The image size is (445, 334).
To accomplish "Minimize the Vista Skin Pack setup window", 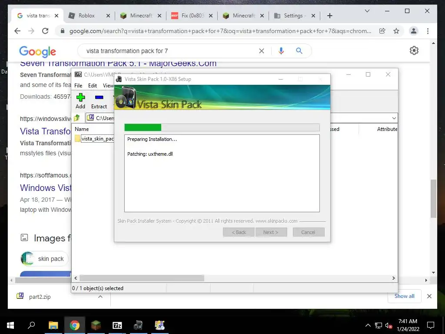I will coord(281,79).
